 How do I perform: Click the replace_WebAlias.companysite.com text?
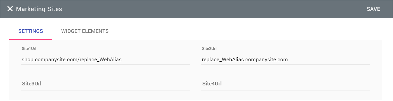click(245, 60)
